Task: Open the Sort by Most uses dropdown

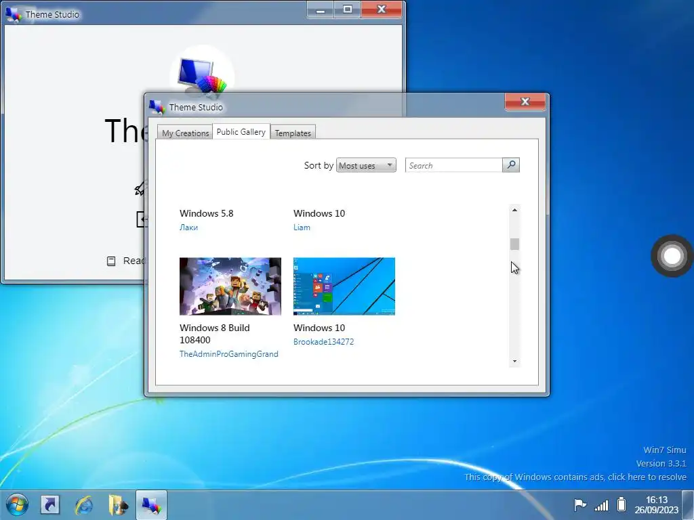Action: click(x=366, y=165)
